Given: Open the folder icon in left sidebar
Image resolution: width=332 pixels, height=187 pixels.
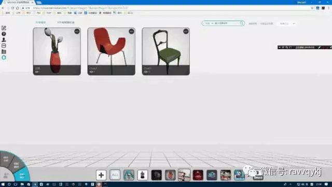Looking at the screenshot, I should (x=4, y=51).
